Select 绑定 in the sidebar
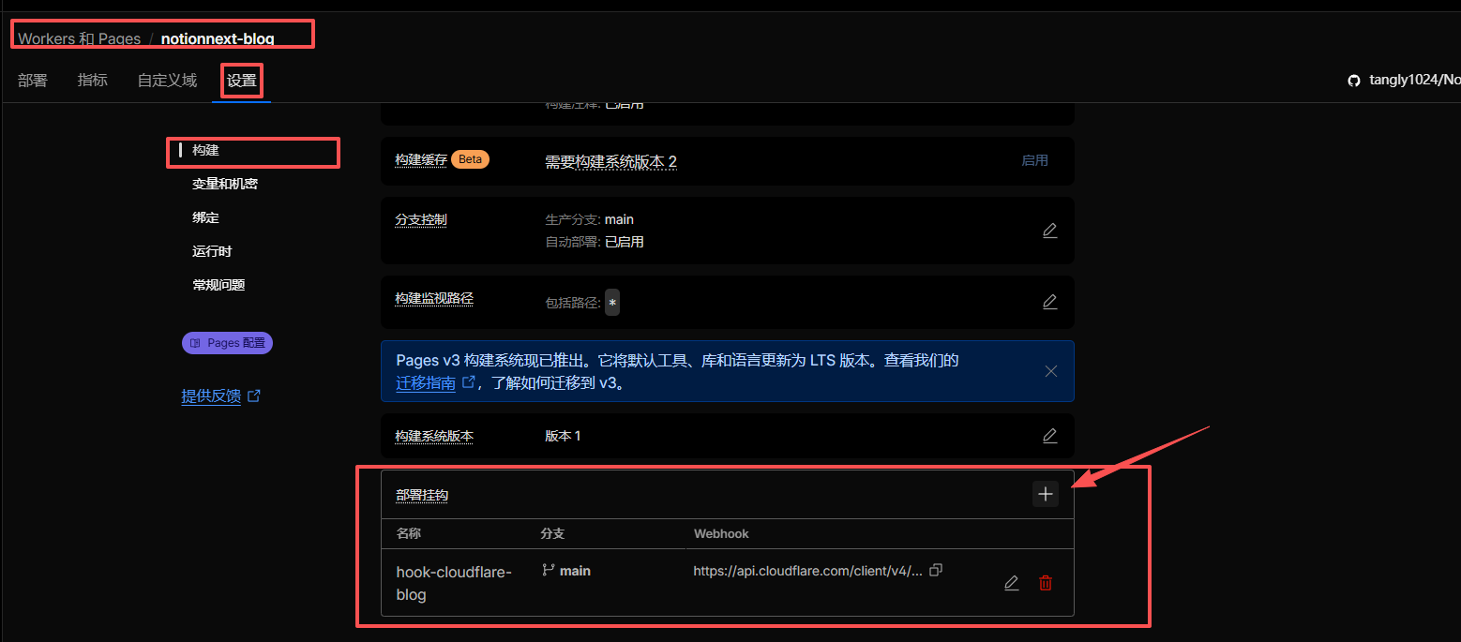 pos(206,217)
